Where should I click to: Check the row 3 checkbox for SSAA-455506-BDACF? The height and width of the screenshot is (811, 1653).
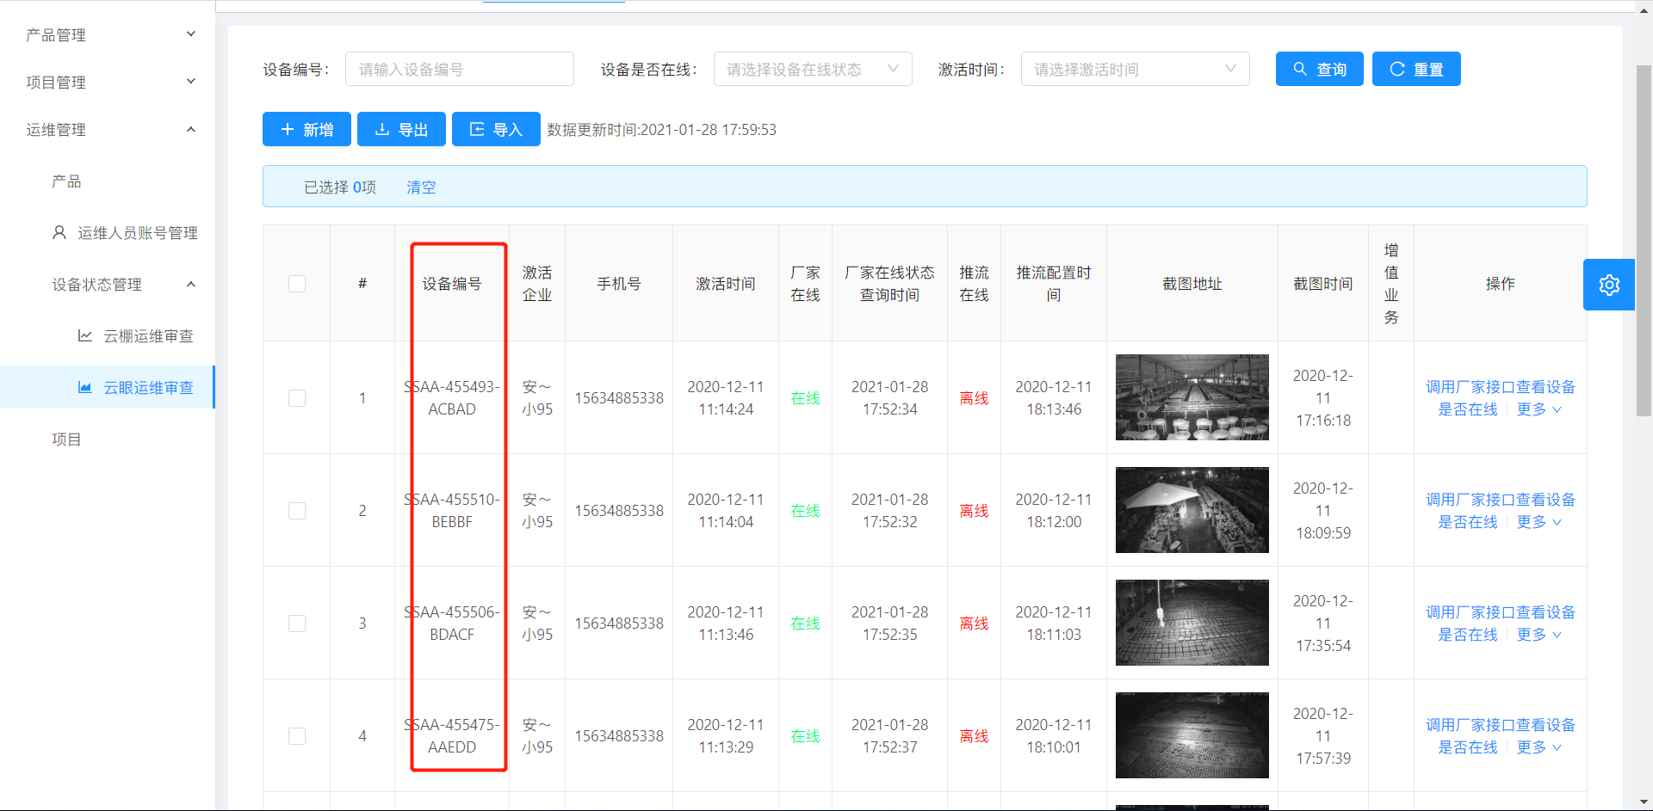click(x=297, y=624)
